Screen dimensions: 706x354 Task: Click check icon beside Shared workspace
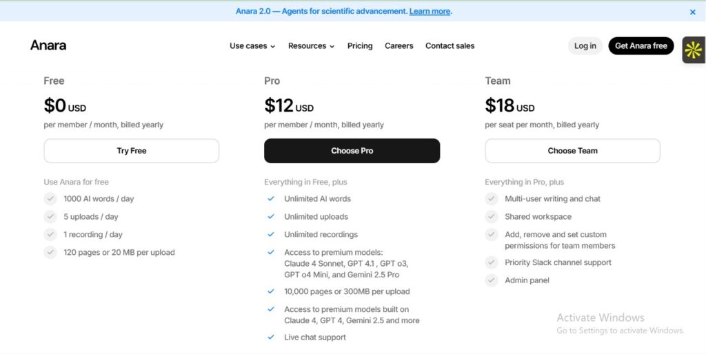click(x=492, y=216)
